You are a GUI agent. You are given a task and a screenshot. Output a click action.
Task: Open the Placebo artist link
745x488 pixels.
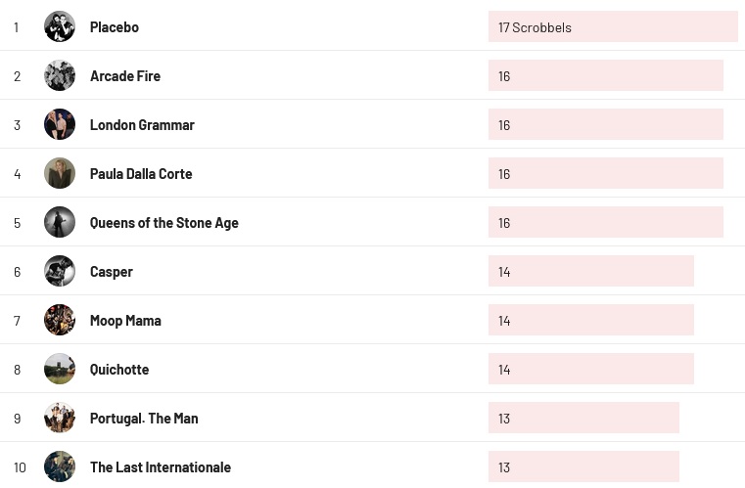(115, 27)
